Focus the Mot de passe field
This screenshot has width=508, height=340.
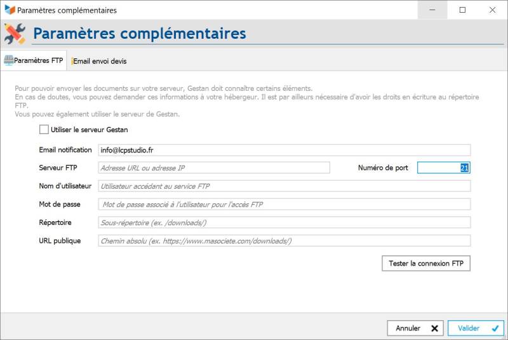[284, 204]
